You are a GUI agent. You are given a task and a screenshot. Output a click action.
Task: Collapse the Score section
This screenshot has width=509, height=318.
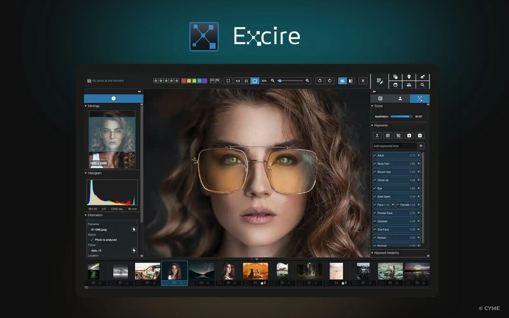pyautogui.click(x=372, y=106)
